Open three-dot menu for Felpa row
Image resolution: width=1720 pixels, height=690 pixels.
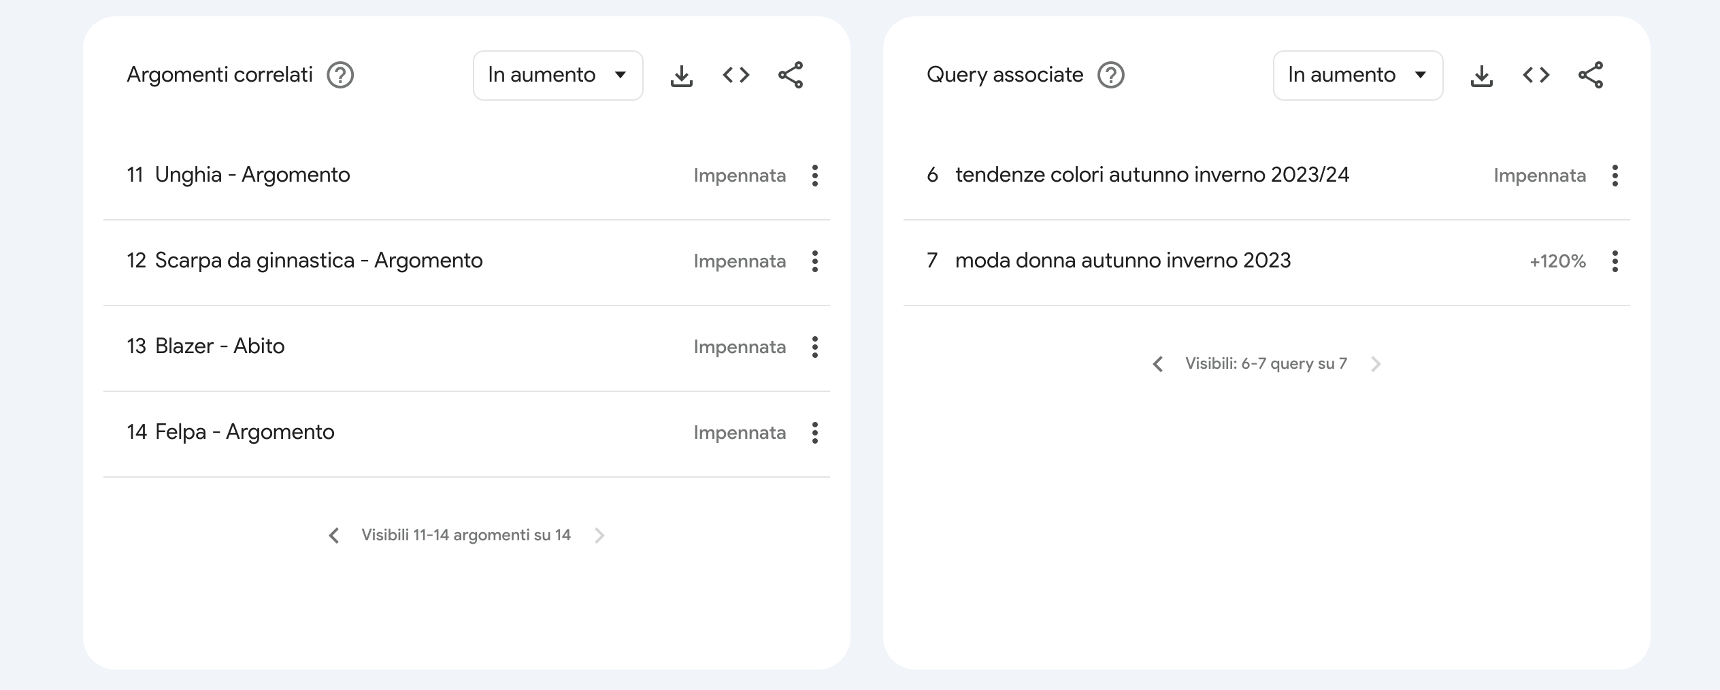tap(814, 433)
